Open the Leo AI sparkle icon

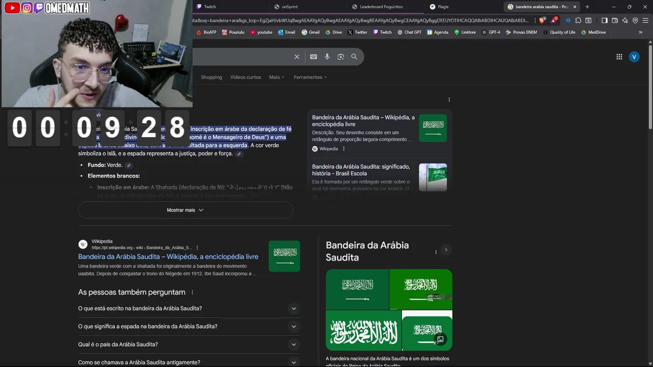[x=625, y=20]
